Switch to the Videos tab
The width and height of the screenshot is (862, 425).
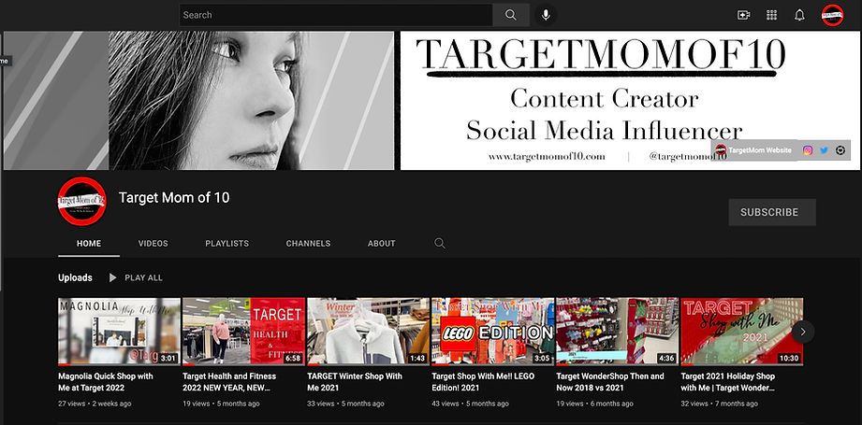coord(153,244)
